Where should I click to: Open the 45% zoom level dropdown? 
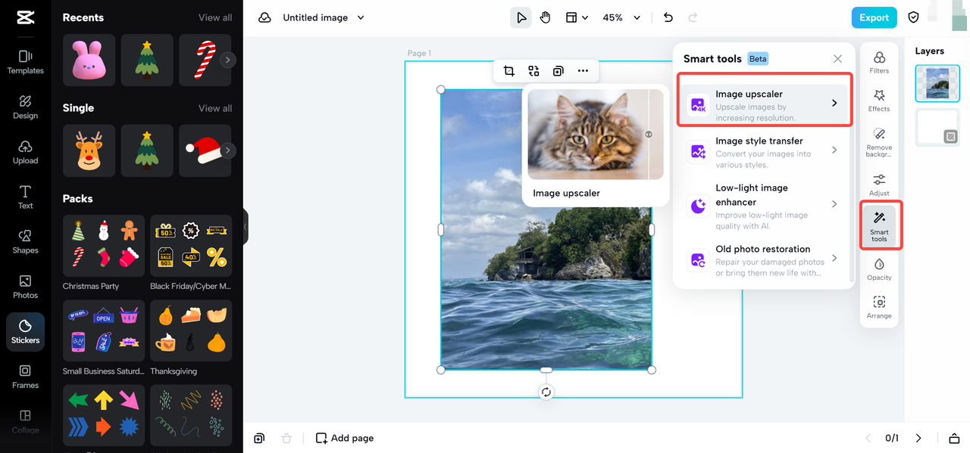click(621, 17)
